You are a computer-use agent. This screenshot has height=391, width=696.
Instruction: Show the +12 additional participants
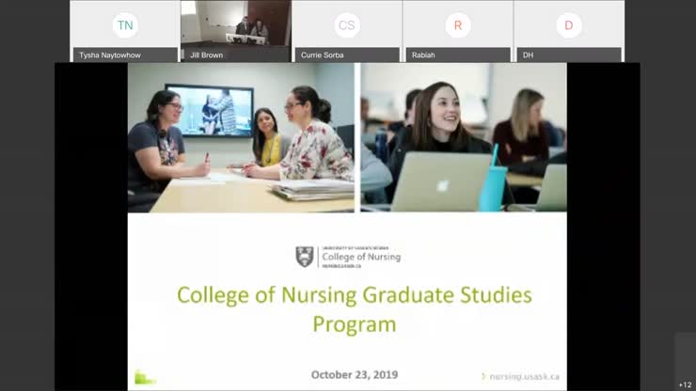[x=685, y=384]
